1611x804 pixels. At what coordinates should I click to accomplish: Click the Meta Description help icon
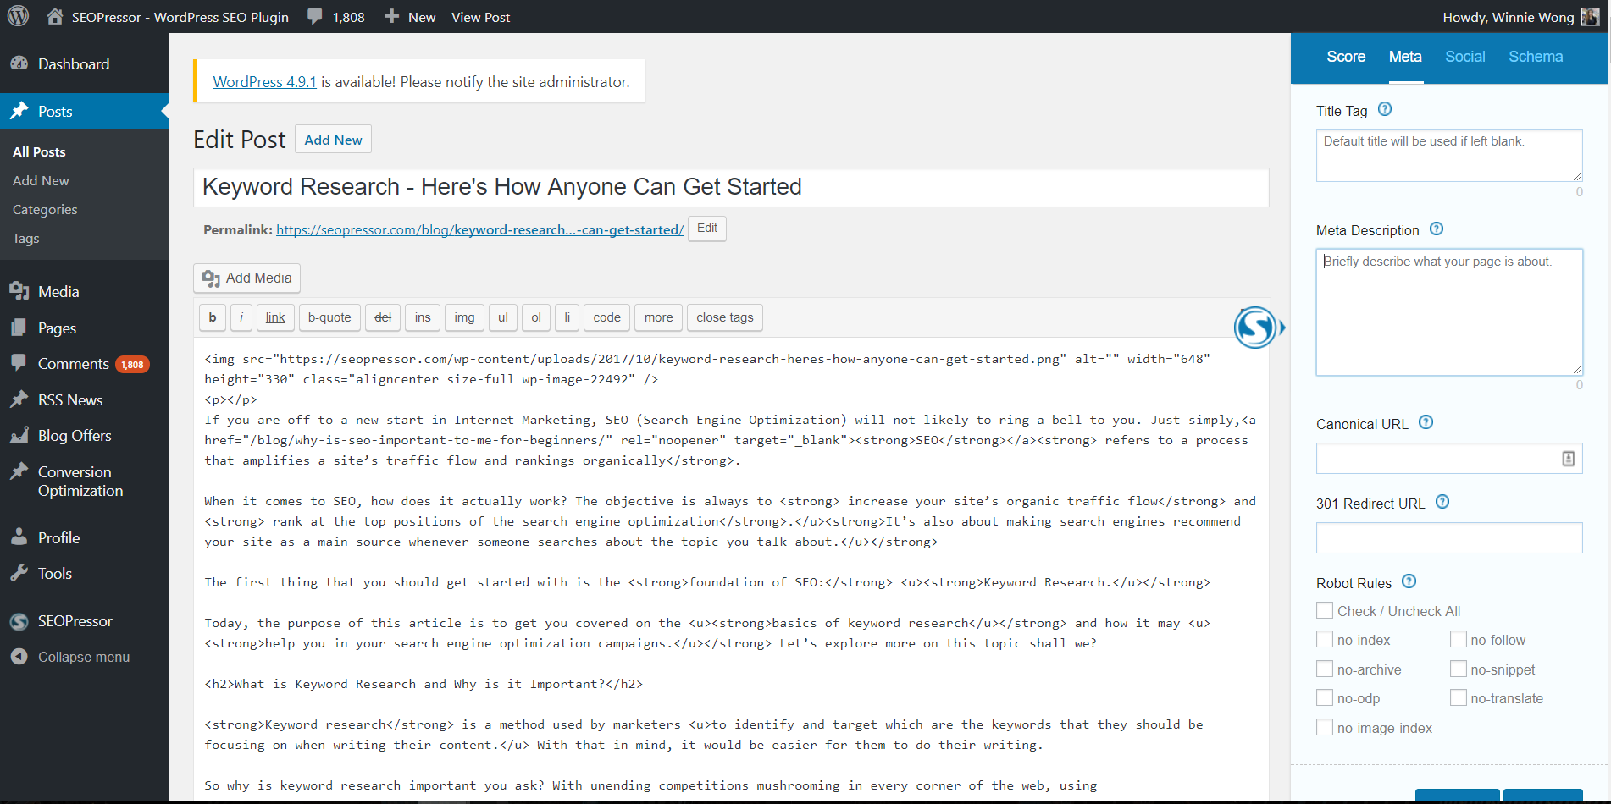pos(1437,229)
